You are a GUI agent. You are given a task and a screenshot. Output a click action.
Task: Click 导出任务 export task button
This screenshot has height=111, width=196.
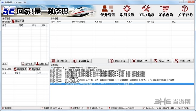pos(183,61)
